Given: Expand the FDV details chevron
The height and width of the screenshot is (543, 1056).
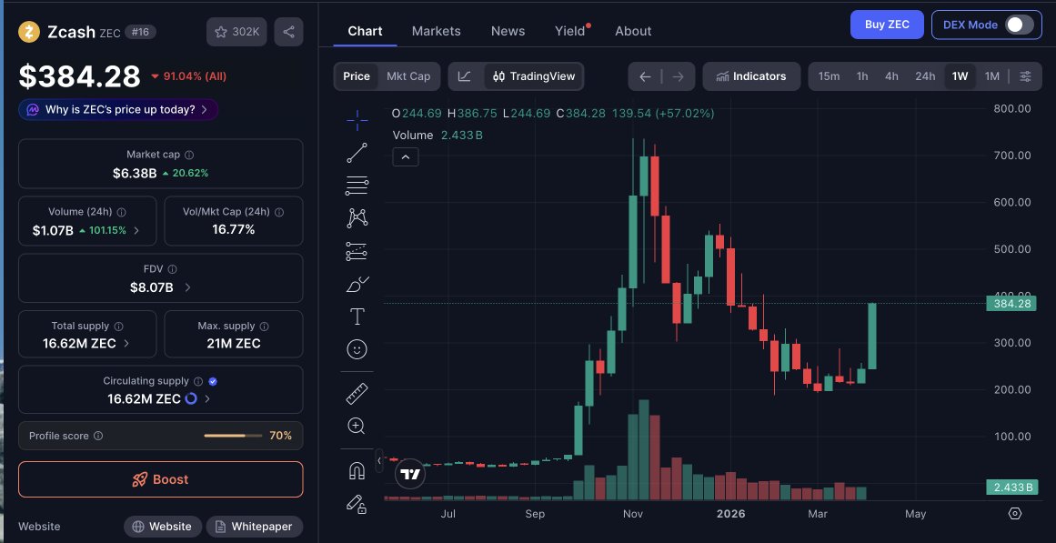Looking at the screenshot, I should 187,287.
